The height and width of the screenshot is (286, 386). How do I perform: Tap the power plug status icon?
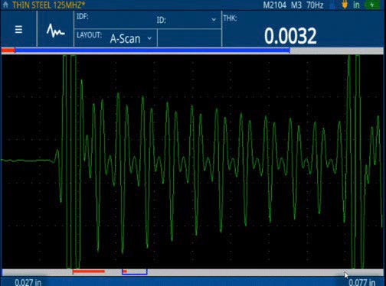pyautogui.click(x=345, y=5)
